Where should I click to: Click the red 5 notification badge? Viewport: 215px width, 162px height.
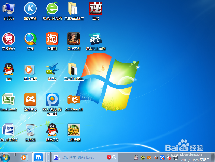click(x=109, y=157)
